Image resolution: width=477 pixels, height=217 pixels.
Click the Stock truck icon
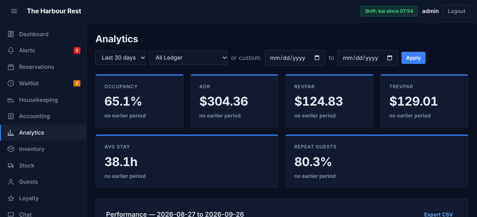pyautogui.click(x=11, y=165)
